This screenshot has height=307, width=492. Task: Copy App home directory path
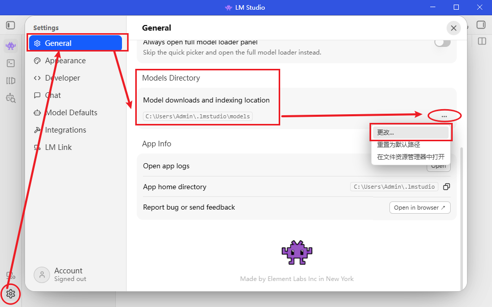click(x=447, y=187)
